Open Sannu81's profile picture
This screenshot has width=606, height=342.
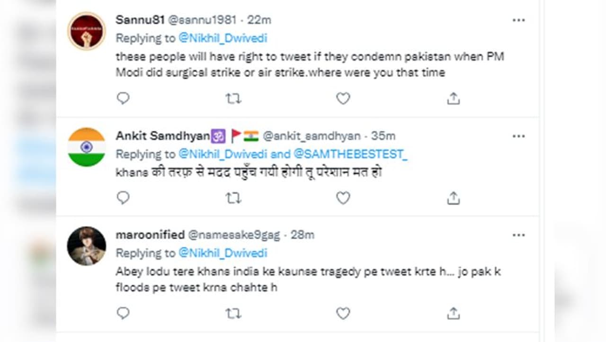pyautogui.click(x=86, y=31)
